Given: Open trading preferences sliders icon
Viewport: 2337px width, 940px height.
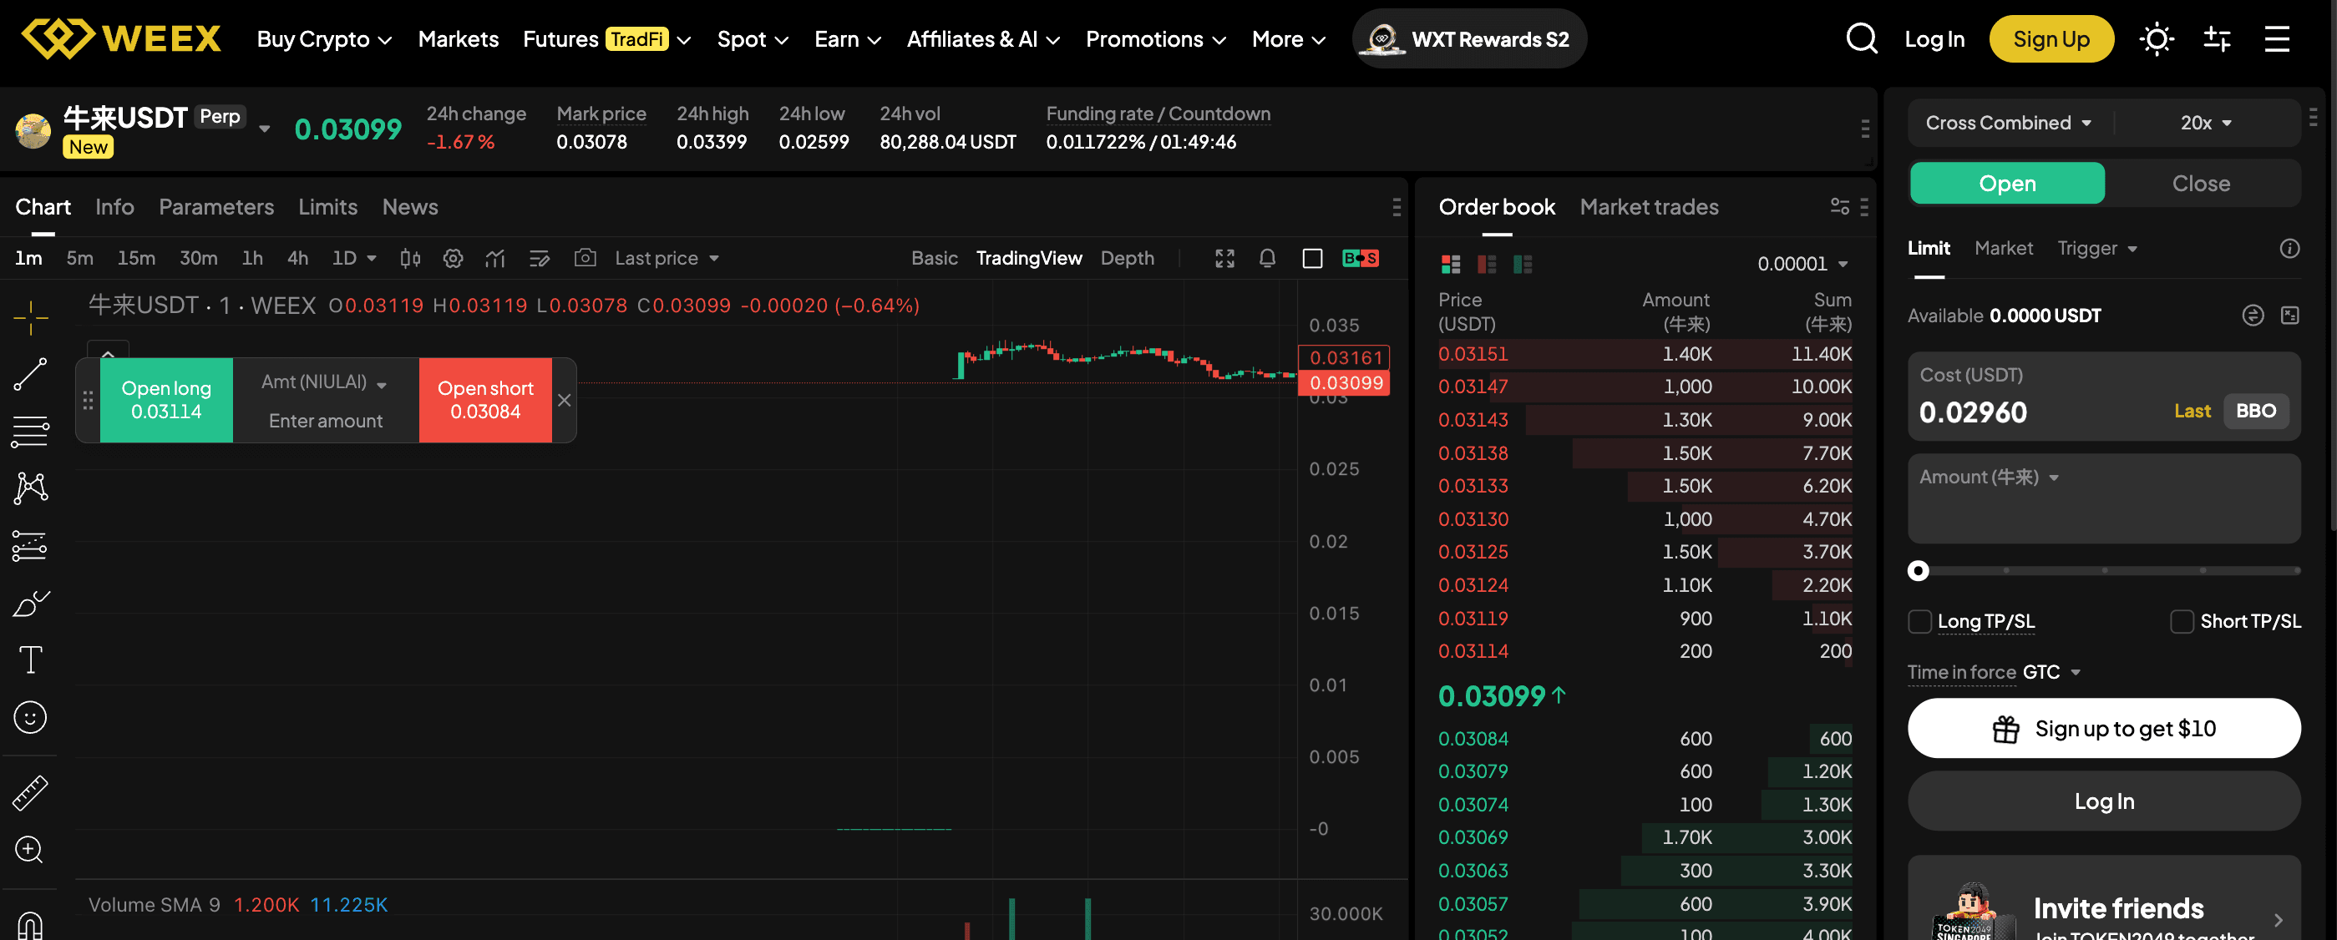Looking at the screenshot, I should pos(2217,39).
